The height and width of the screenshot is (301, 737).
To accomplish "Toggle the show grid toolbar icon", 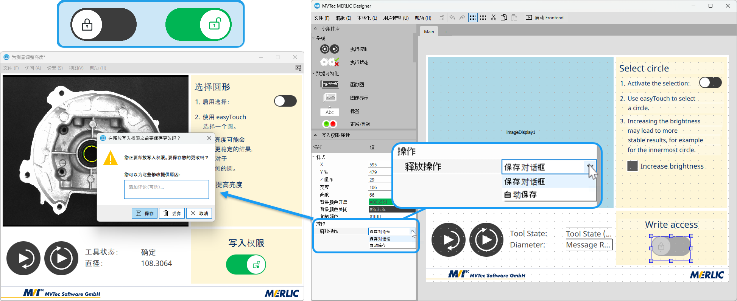I will point(473,17).
